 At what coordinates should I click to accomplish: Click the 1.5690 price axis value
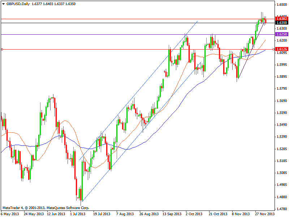point(282,101)
